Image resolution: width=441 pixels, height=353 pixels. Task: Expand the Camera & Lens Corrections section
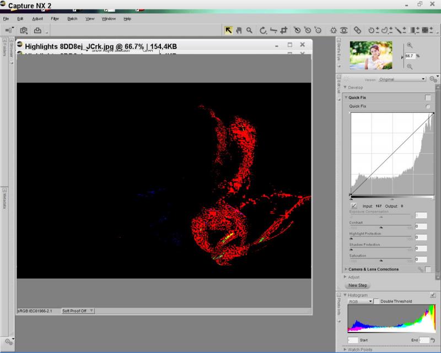346,269
